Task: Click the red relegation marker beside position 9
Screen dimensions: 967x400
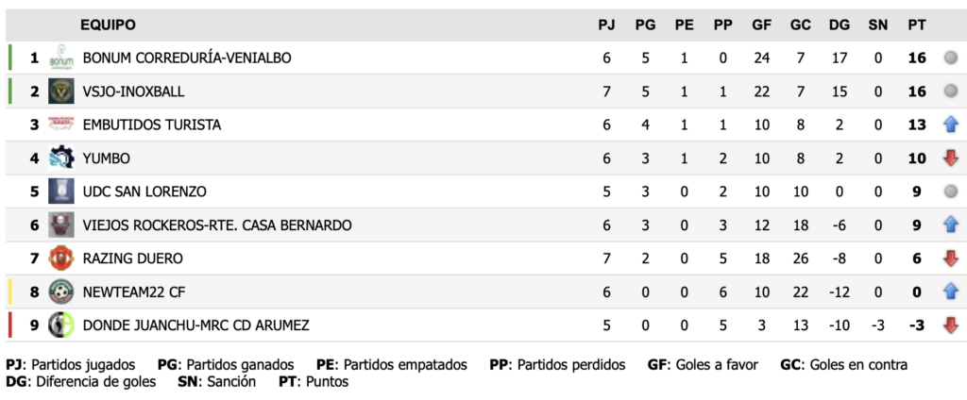Action: coord(9,325)
